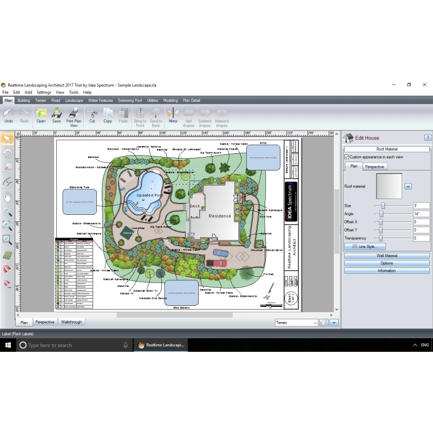Activate the Pan hand tool

(7, 196)
